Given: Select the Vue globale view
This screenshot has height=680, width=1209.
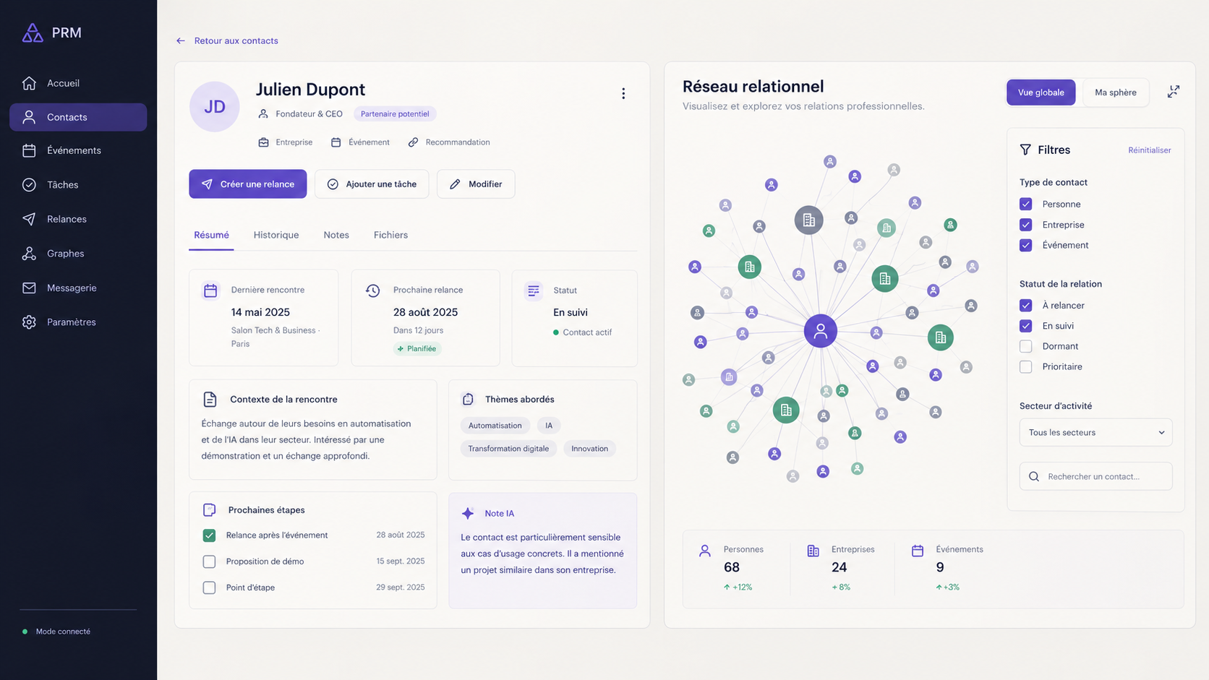Looking at the screenshot, I should pyautogui.click(x=1041, y=92).
